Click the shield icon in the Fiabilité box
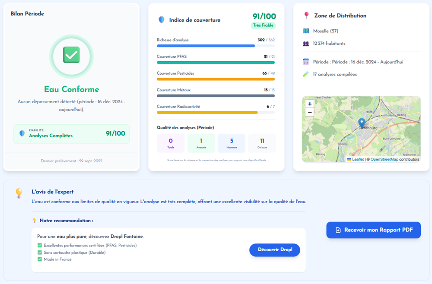This screenshot has height=284, width=432. click(22, 134)
